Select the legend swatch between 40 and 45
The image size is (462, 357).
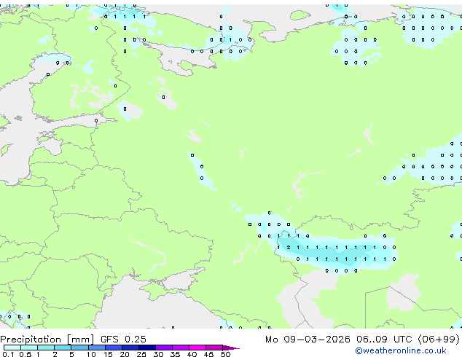click(x=197, y=348)
